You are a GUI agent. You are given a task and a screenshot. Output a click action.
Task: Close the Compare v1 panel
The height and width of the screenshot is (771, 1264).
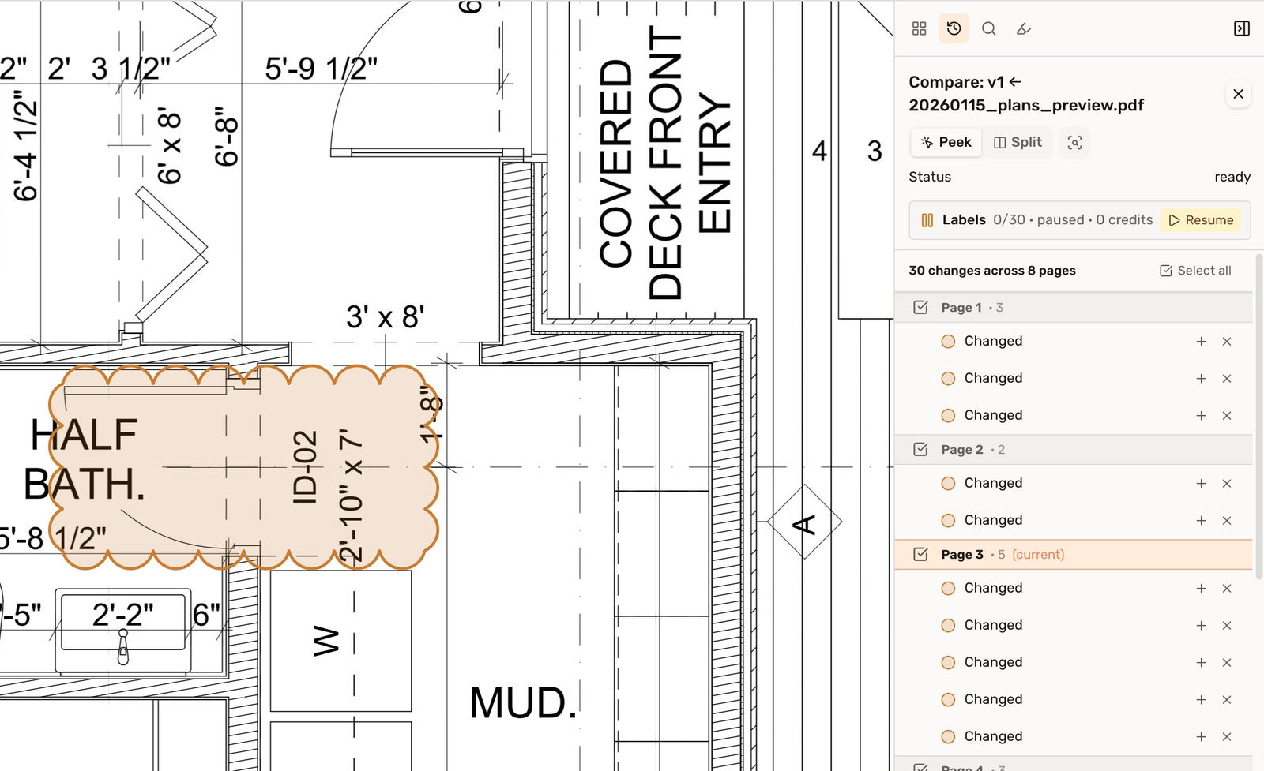click(1238, 94)
